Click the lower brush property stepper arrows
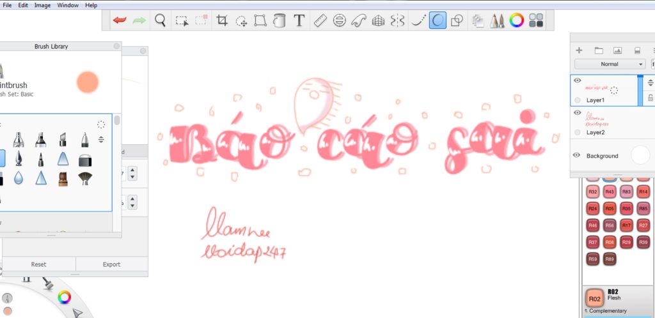This screenshot has width=655, height=318. pyautogui.click(x=132, y=202)
